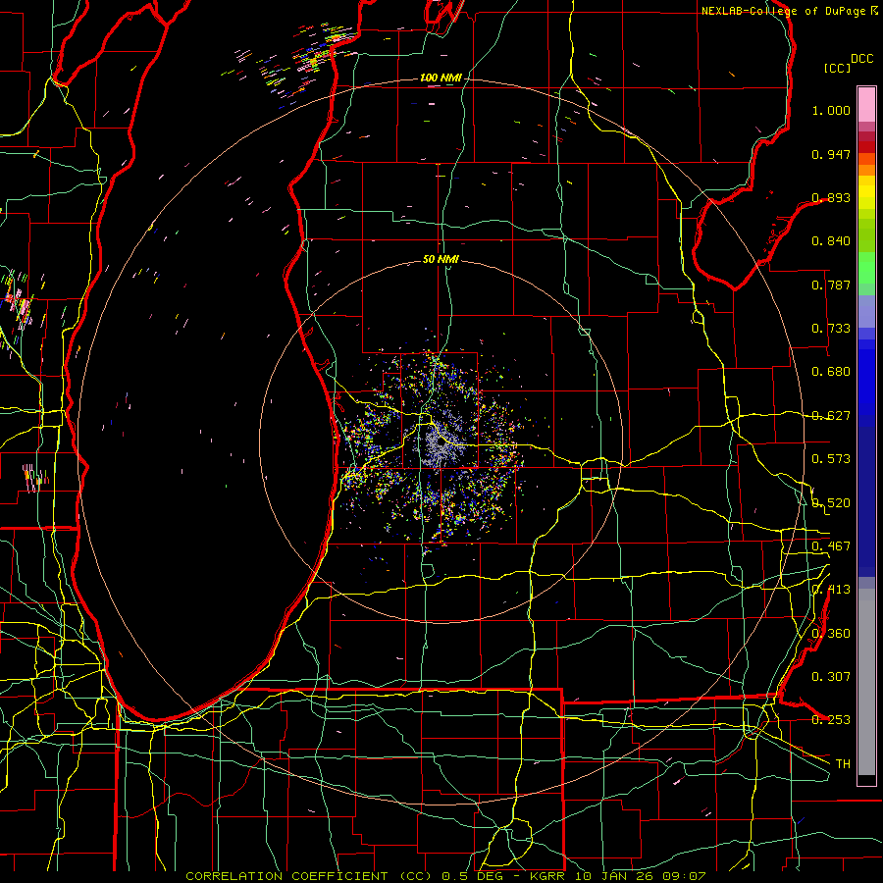Click the 0.307 legend value
The width and height of the screenshot is (883, 883).
coord(831,677)
